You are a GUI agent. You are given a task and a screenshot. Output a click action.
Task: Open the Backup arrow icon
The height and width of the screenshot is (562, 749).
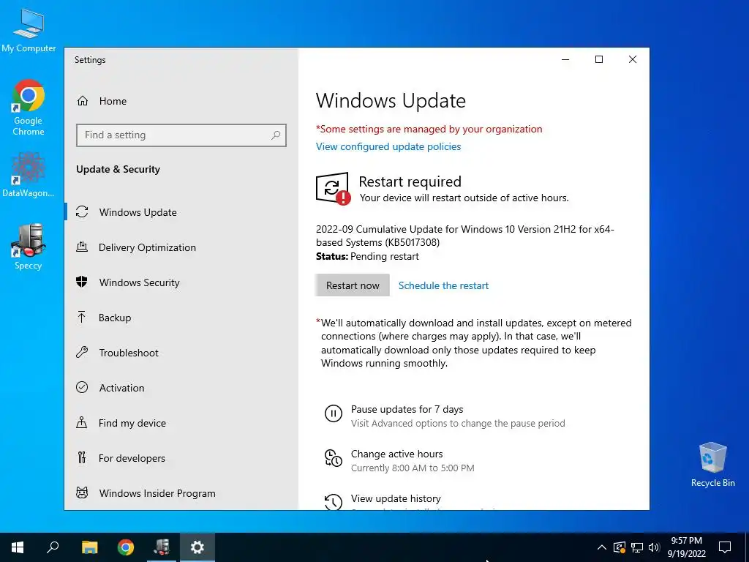(x=82, y=318)
